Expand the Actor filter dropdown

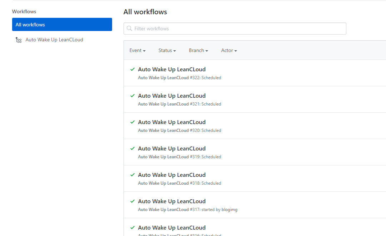pos(229,50)
